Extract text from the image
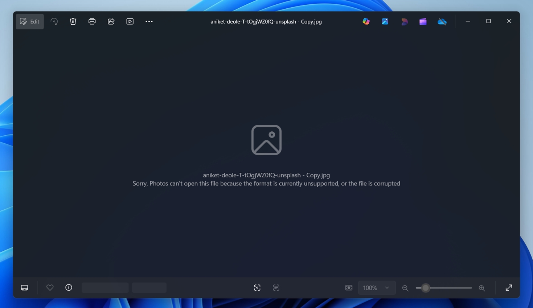Screen dimensions: 533x308 (276, 287)
